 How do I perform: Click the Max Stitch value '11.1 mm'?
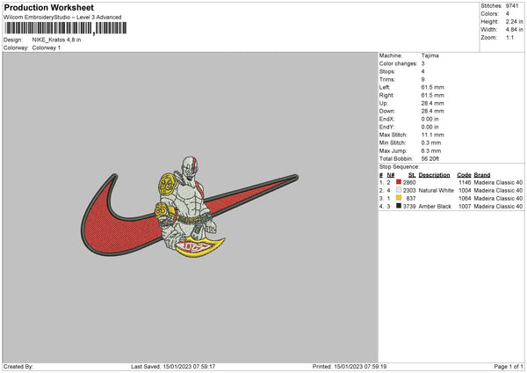[432, 135]
